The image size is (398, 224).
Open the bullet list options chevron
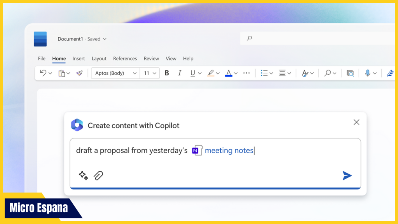[271, 73]
